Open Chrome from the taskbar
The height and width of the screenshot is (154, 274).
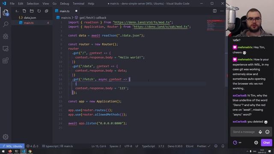point(30,151)
